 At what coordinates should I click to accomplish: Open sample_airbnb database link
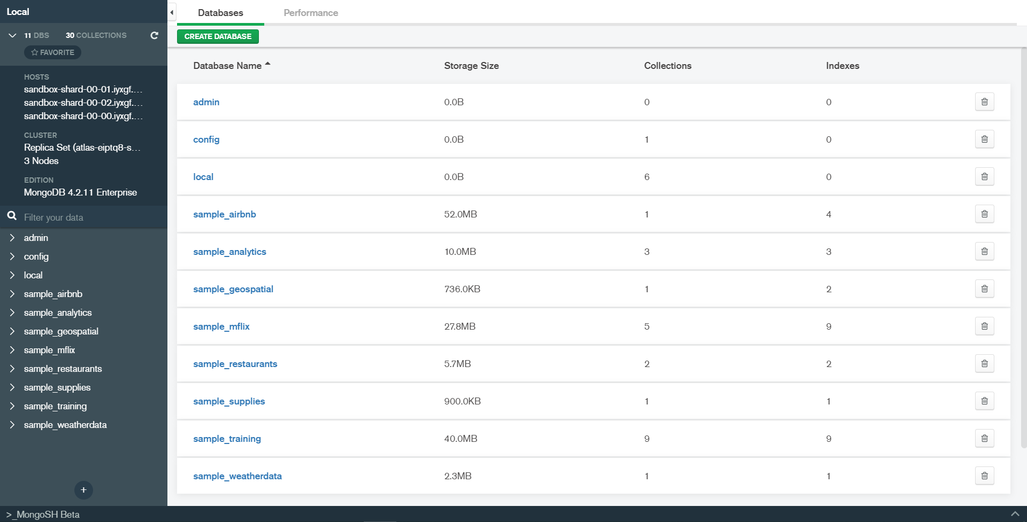pyautogui.click(x=224, y=214)
